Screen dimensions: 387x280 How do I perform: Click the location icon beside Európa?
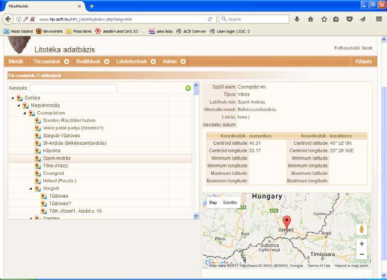[x=20, y=98]
